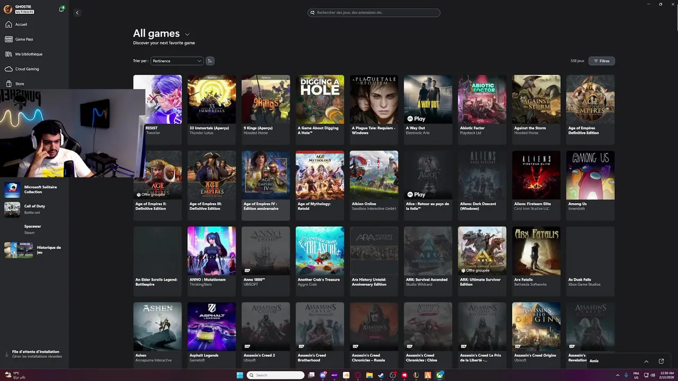Image resolution: width=678 pixels, height=381 pixels.
Task: Open 33 Immortals (Aperçu) game tile
Action: [211, 110]
